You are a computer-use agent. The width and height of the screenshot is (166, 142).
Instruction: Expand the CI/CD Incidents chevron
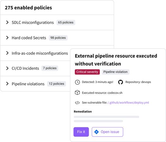pyautogui.click(x=7, y=68)
